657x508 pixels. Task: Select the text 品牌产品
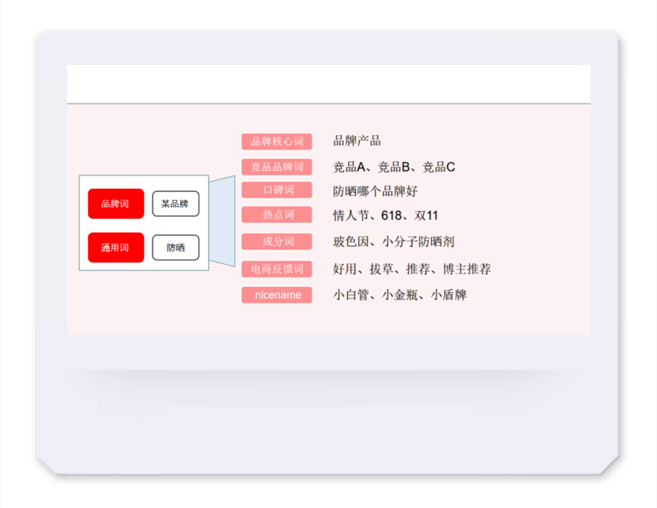click(x=357, y=141)
